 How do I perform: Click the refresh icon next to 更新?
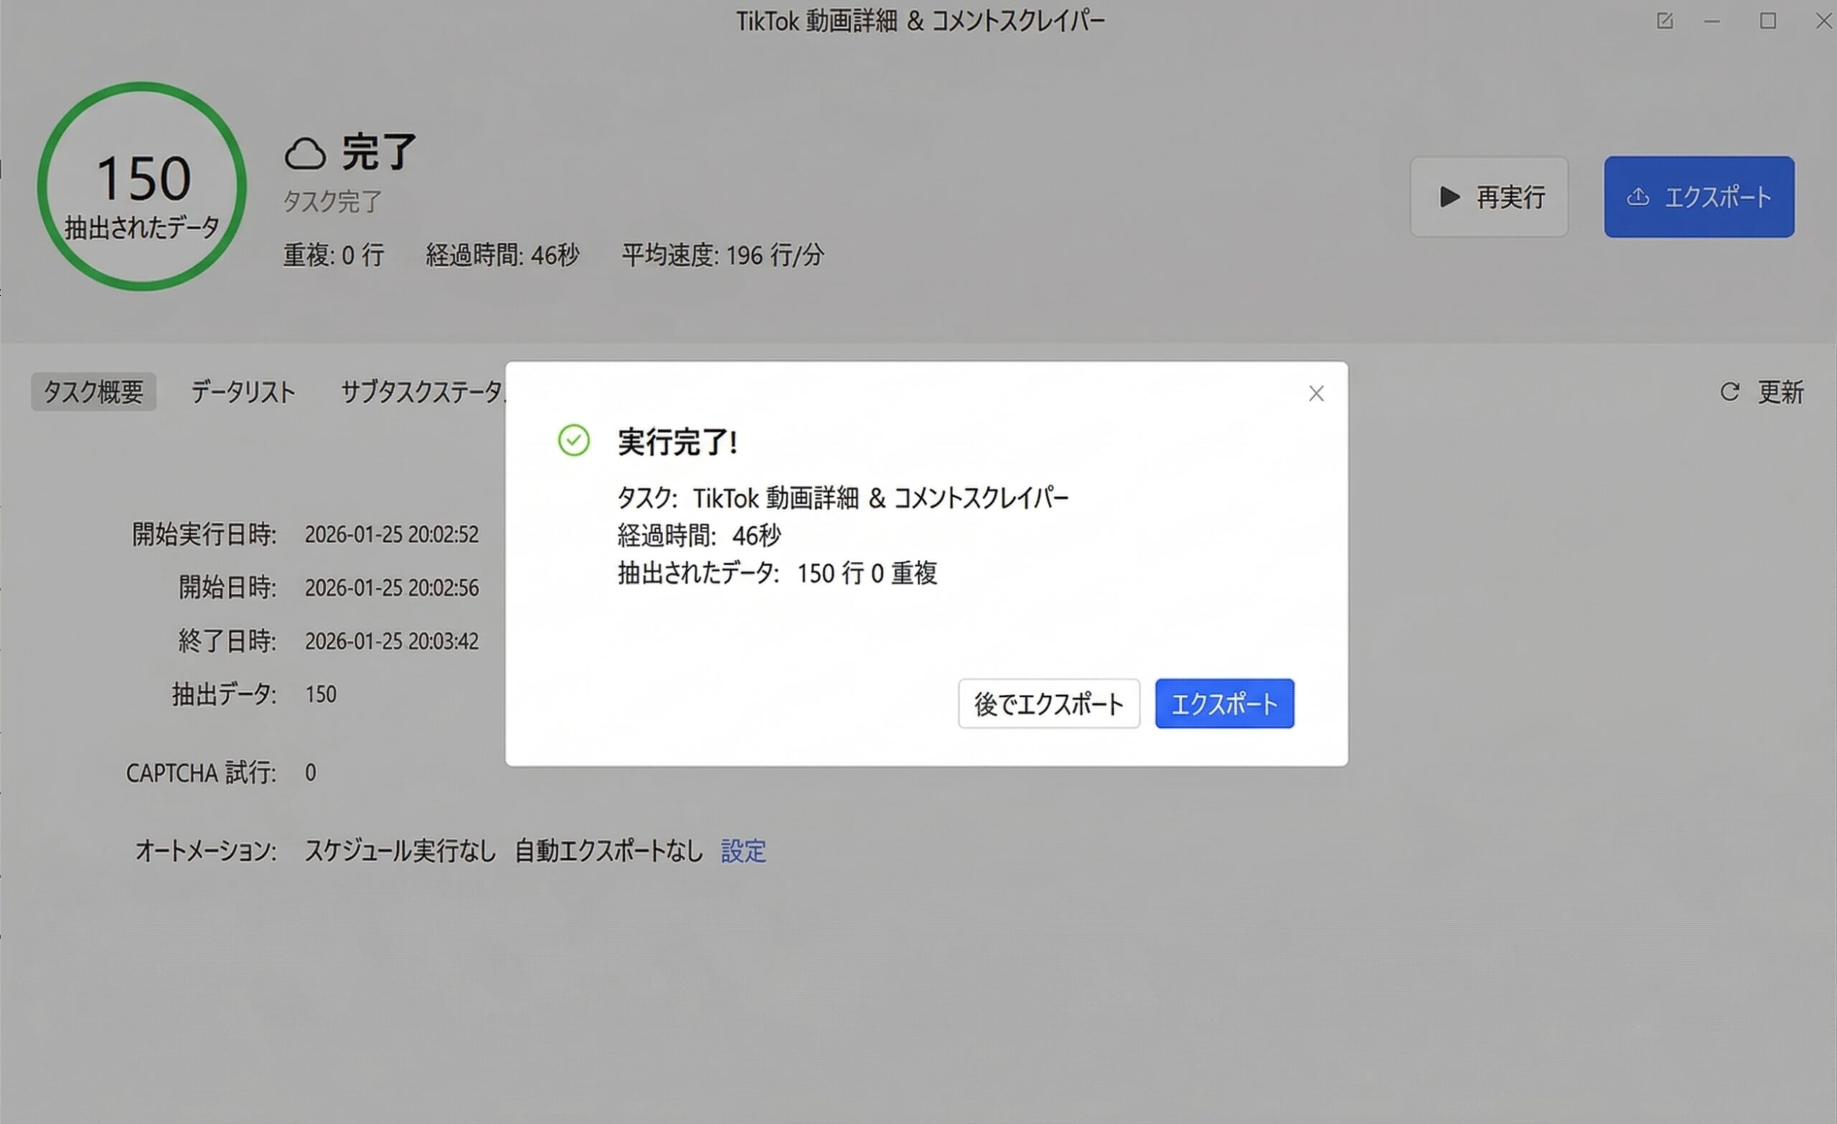(x=1729, y=393)
